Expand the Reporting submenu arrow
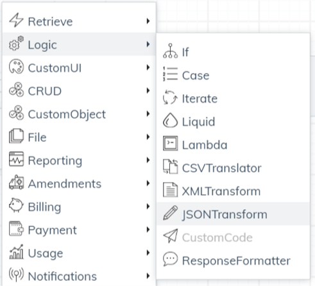 point(148,160)
